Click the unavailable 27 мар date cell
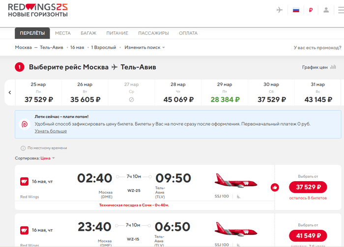The width and height of the screenshot is (344, 247). 132,92
